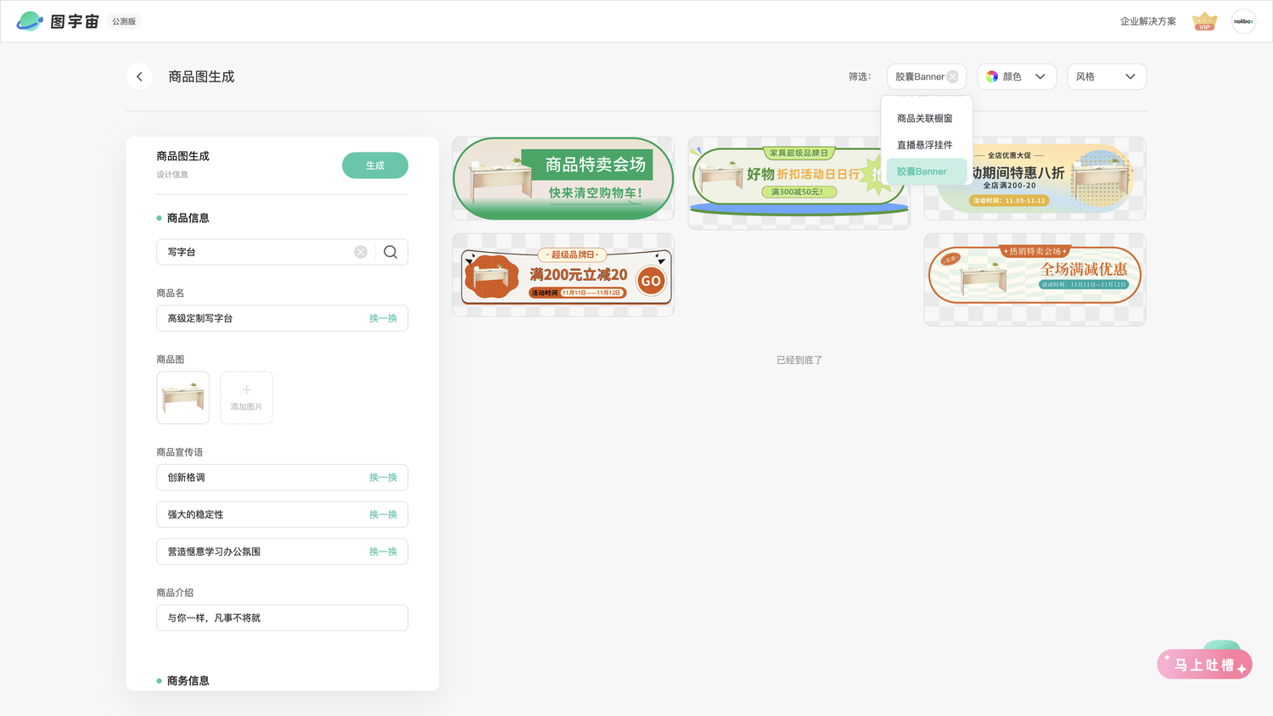Click the 已经到底了 end notice
Image resolution: width=1273 pixels, height=716 pixels.
click(799, 361)
